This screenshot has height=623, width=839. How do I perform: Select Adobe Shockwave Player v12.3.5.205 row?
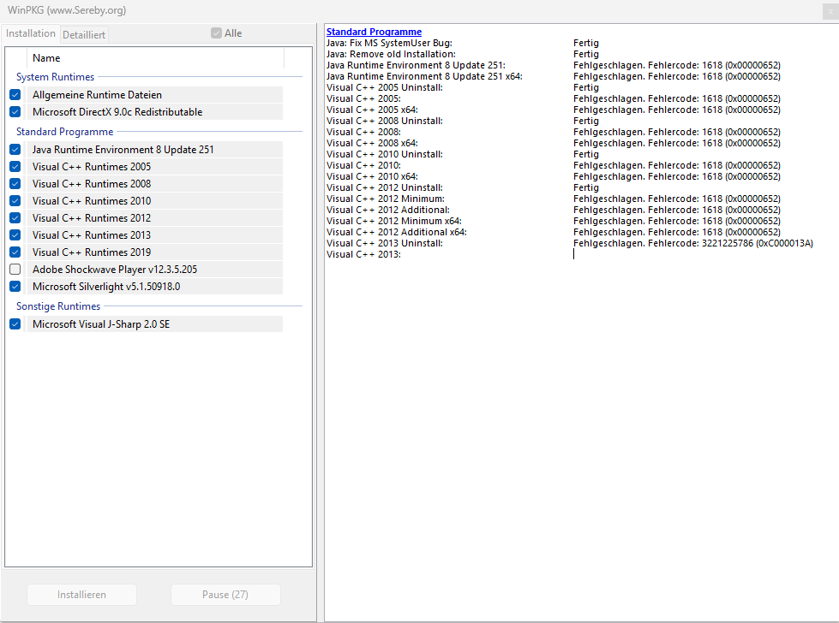click(x=154, y=270)
